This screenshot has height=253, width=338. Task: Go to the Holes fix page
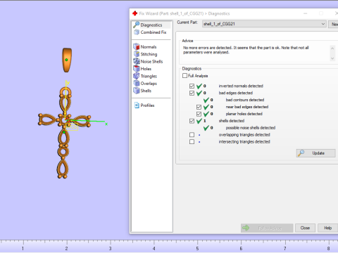point(146,69)
